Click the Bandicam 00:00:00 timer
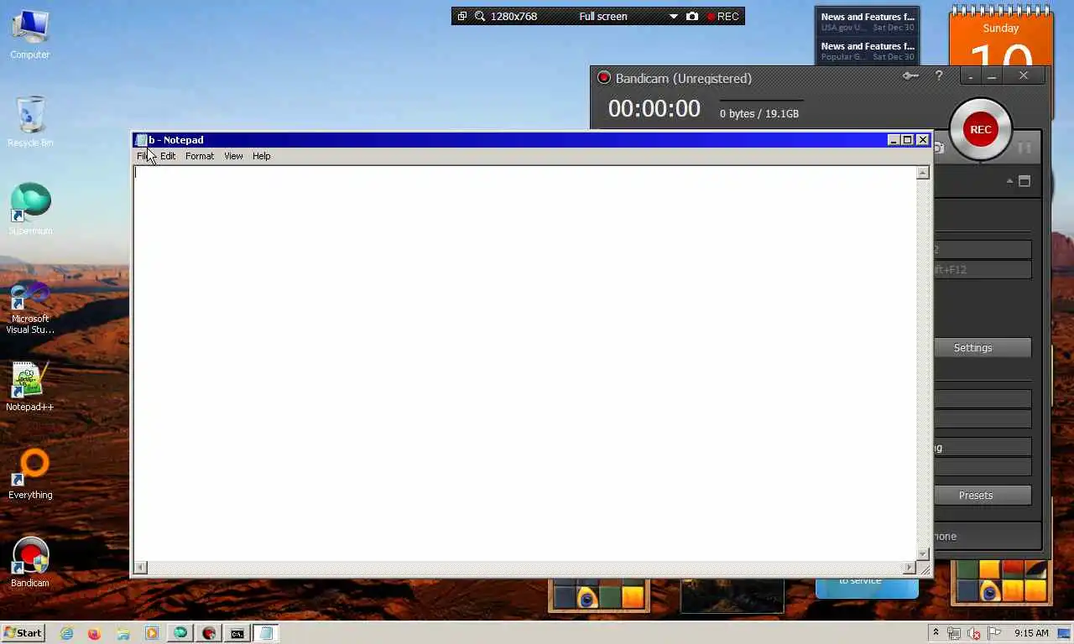Viewport: 1074px width, 644px height. tap(654, 108)
